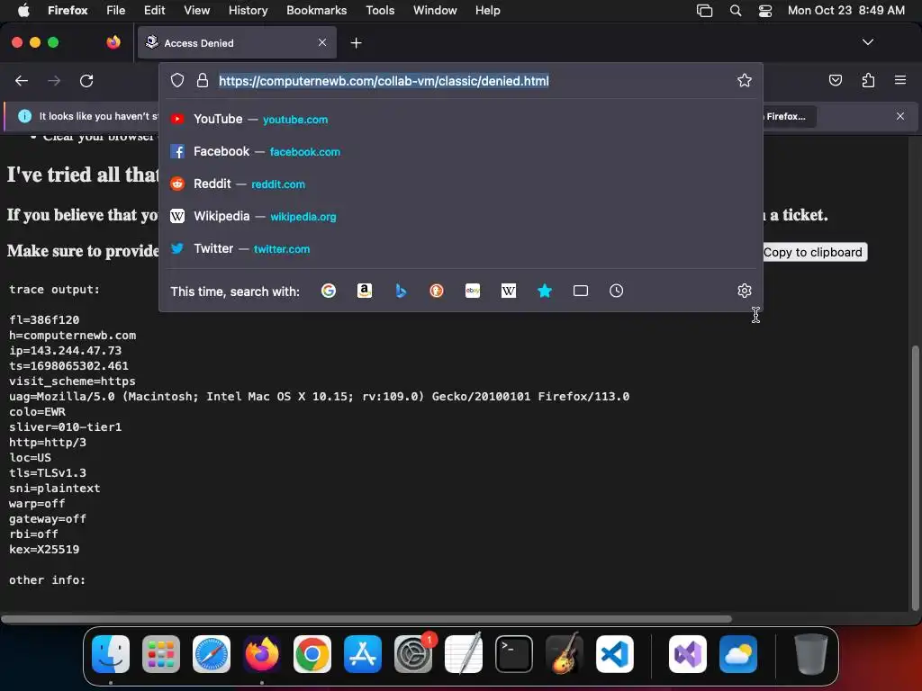Image resolution: width=922 pixels, height=691 pixels.
Task: Search this time with Google
Action: [329, 291]
